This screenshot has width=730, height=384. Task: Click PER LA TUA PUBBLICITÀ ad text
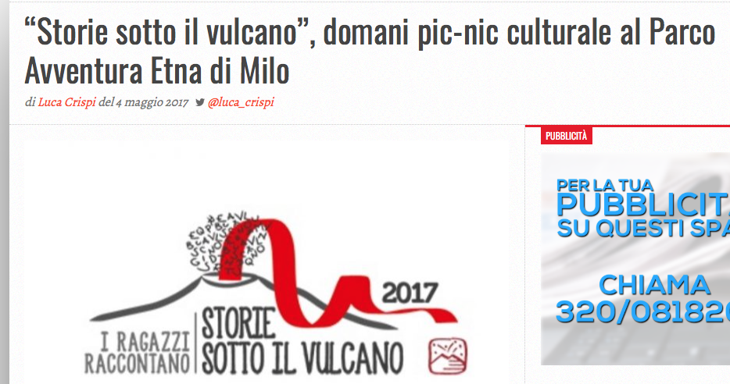point(643,197)
